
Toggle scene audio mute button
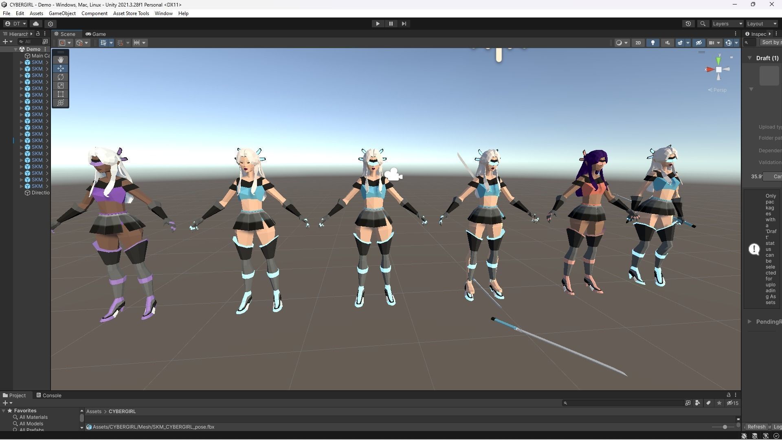click(668, 43)
